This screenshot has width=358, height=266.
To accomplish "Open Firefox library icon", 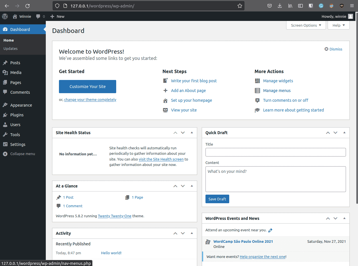I will point(290,6).
